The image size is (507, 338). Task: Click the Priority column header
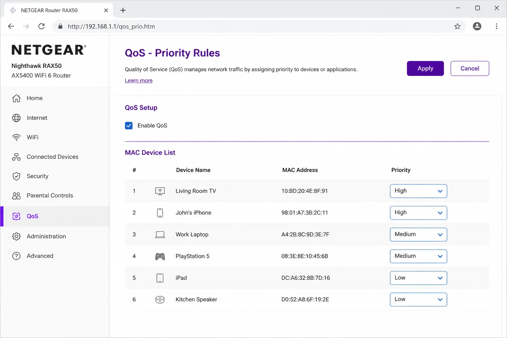pyautogui.click(x=401, y=170)
